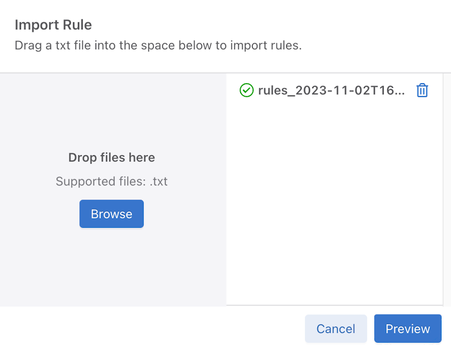
Task: Choose the blue Browse button under supported files
Action: (x=112, y=214)
